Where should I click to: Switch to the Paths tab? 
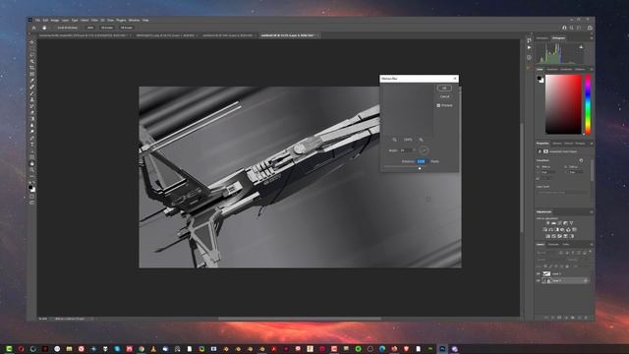tap(566, 245)
